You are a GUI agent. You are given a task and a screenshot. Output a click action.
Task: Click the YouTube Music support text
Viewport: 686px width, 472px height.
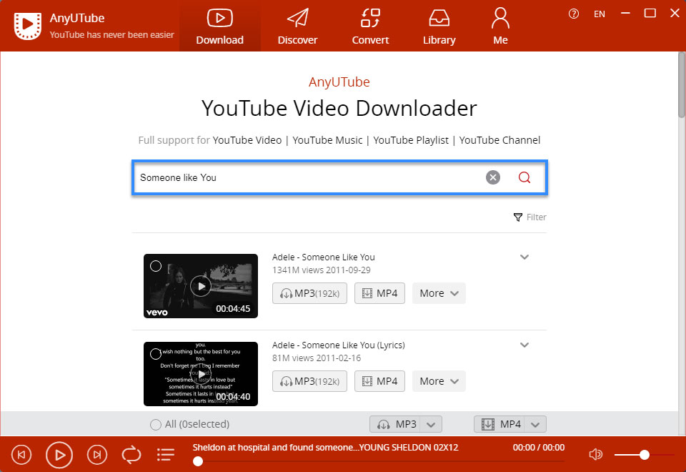[327, 140]
